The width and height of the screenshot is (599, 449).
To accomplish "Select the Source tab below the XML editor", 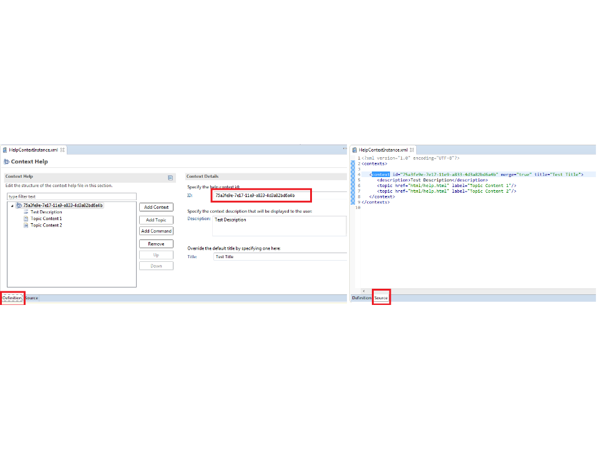I will pos(381,298).
